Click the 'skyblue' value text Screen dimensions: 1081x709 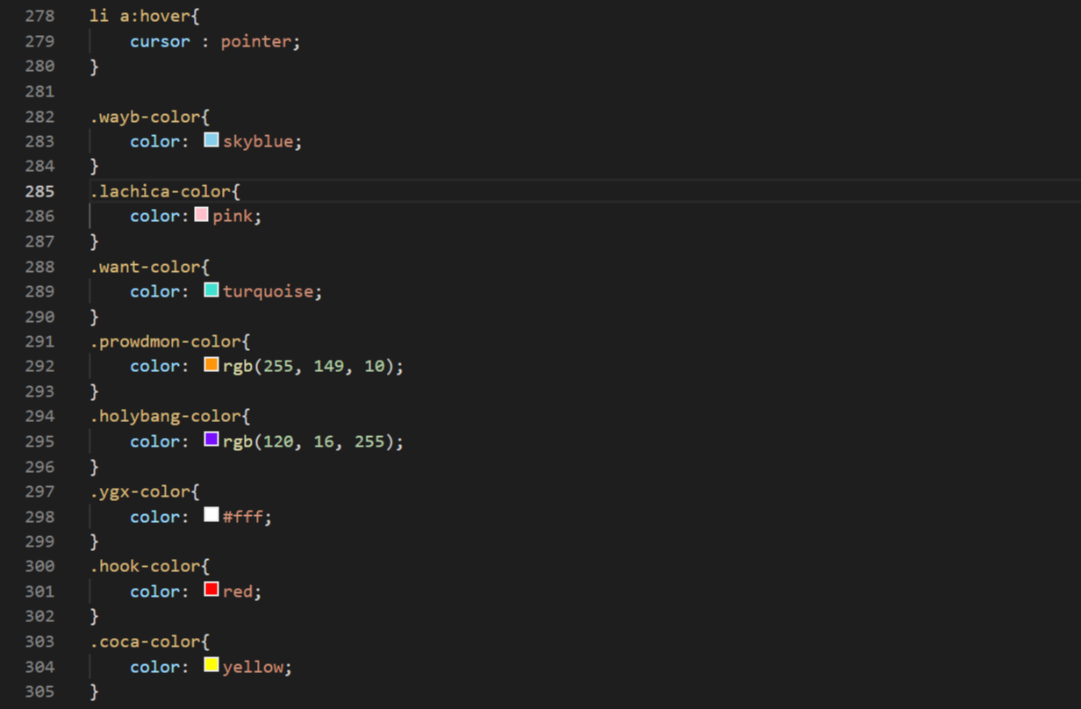pyautogui.click(x=258, y=141)
